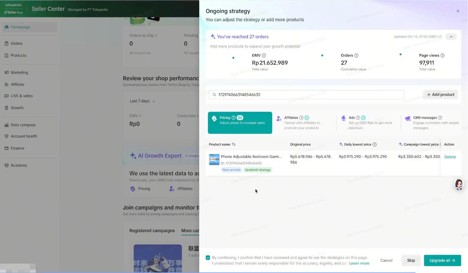Open the Last 7 days dropdown
The width and height of the screenshot is (468, 273).
tap(142, 101)
